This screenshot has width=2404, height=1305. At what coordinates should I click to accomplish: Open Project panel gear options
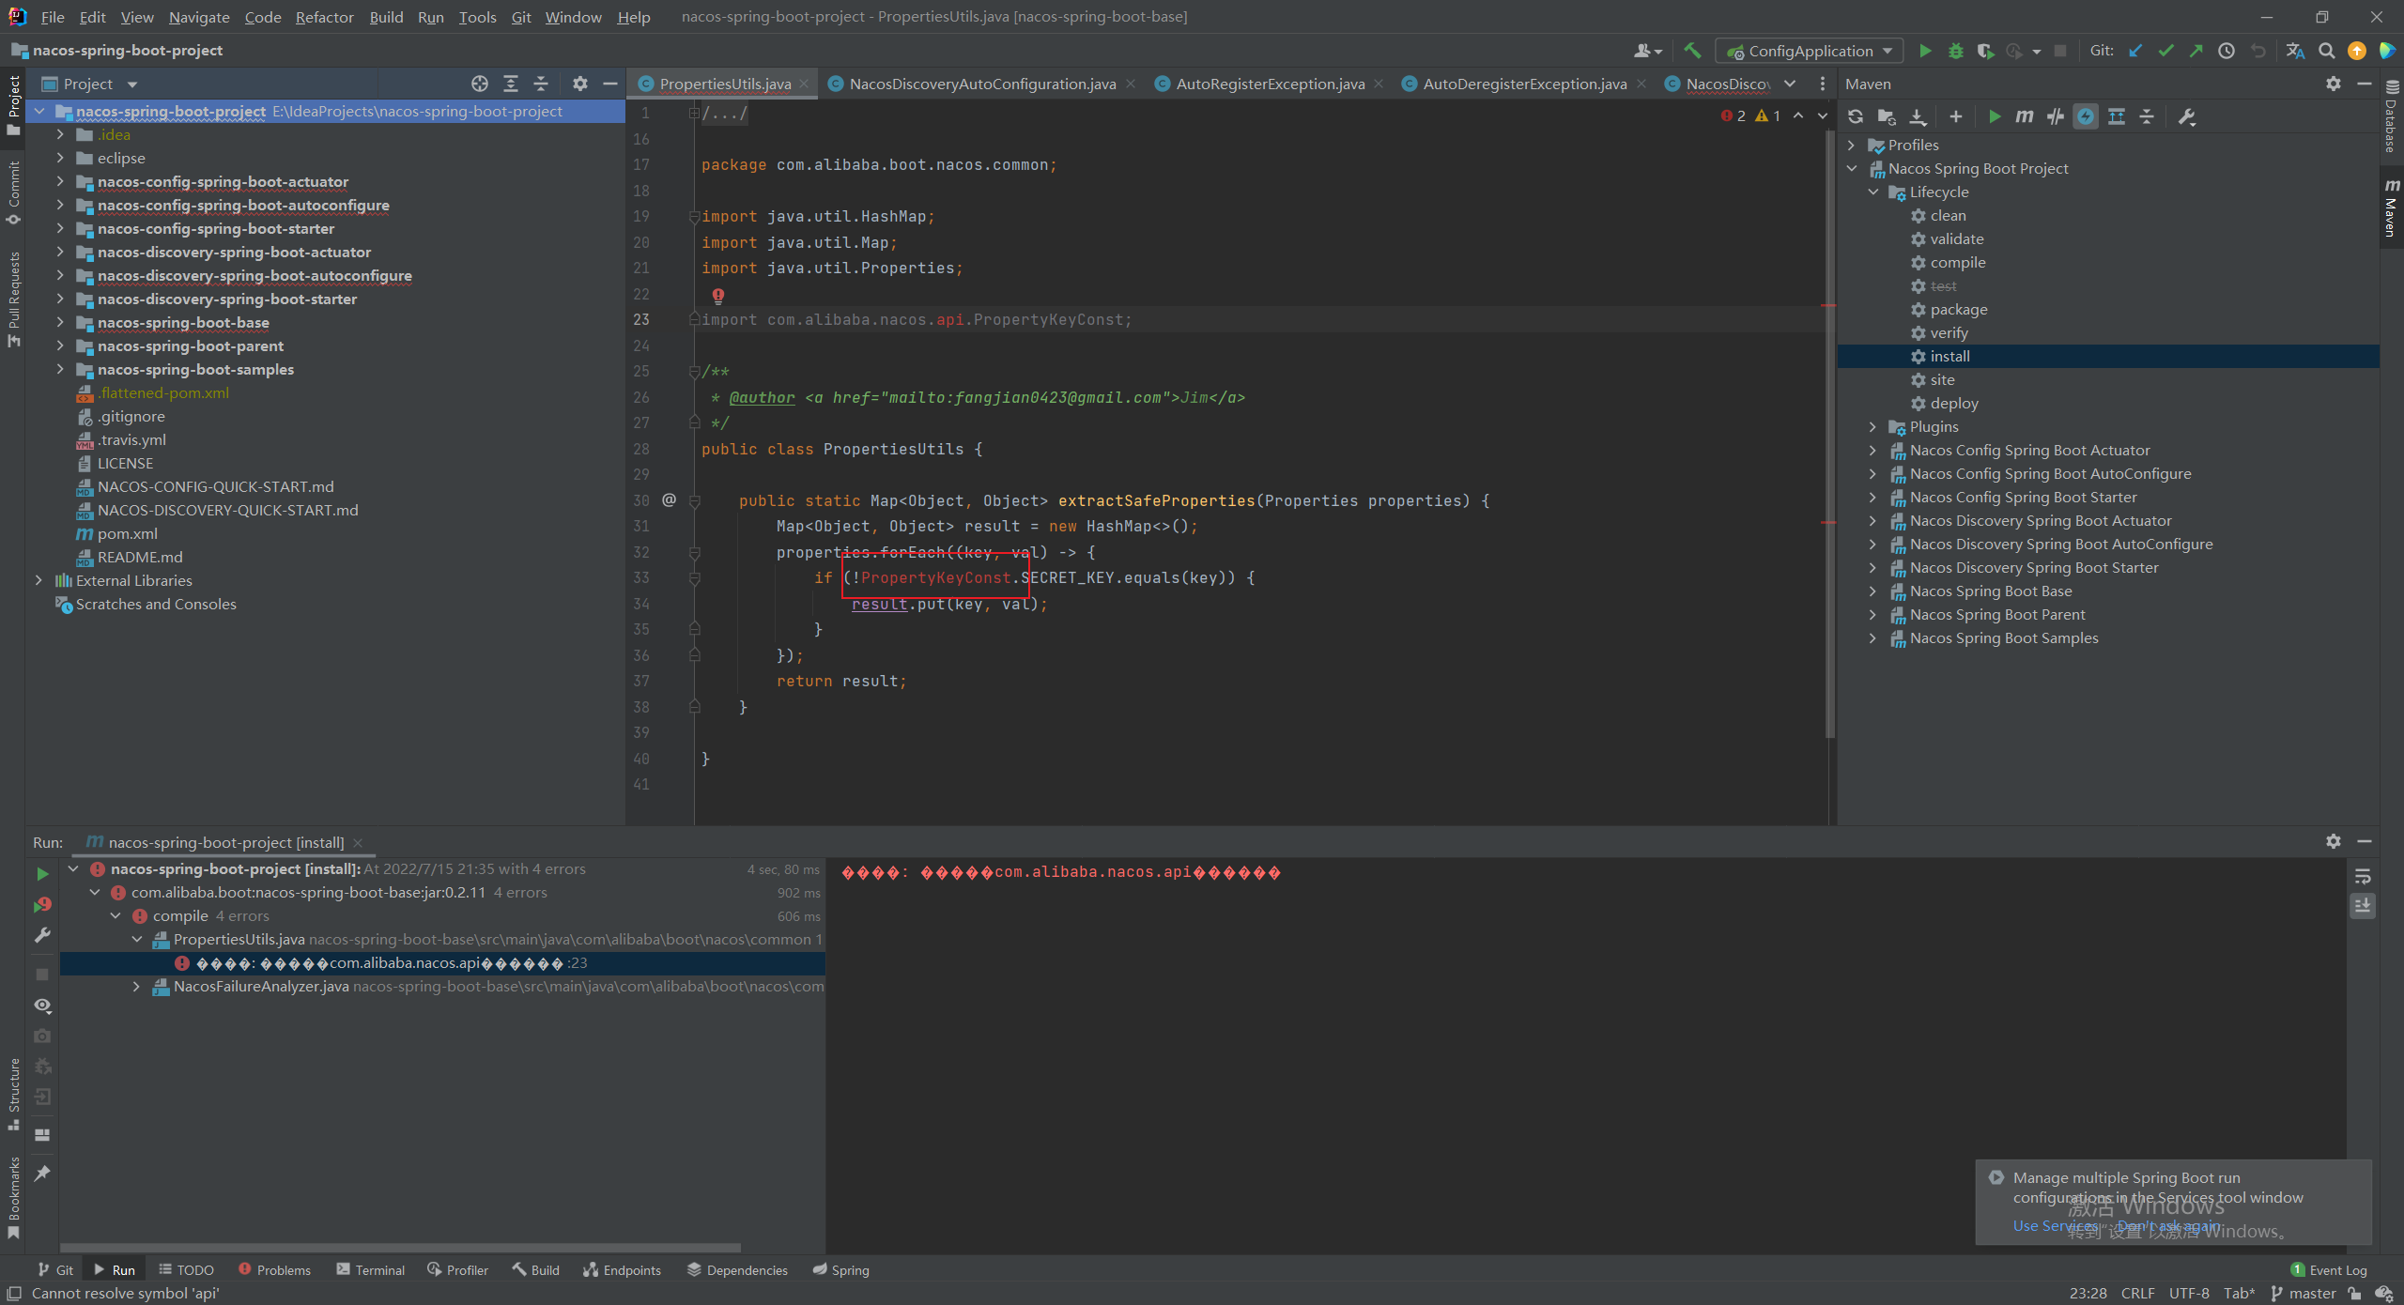tap(580, 84)
